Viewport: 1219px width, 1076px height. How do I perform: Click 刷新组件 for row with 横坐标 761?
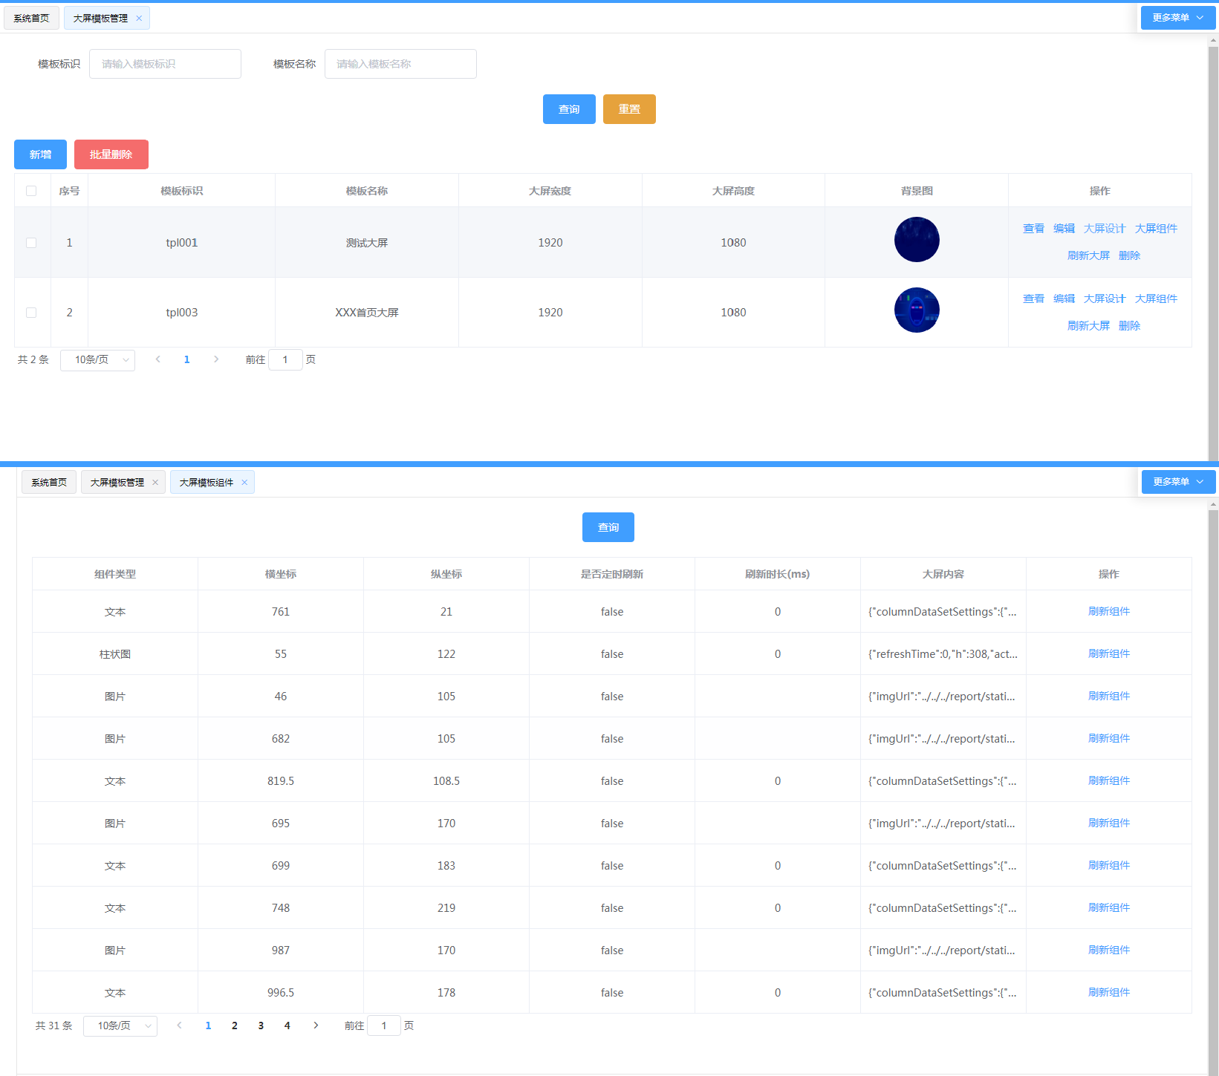[x=1109, y=611]
